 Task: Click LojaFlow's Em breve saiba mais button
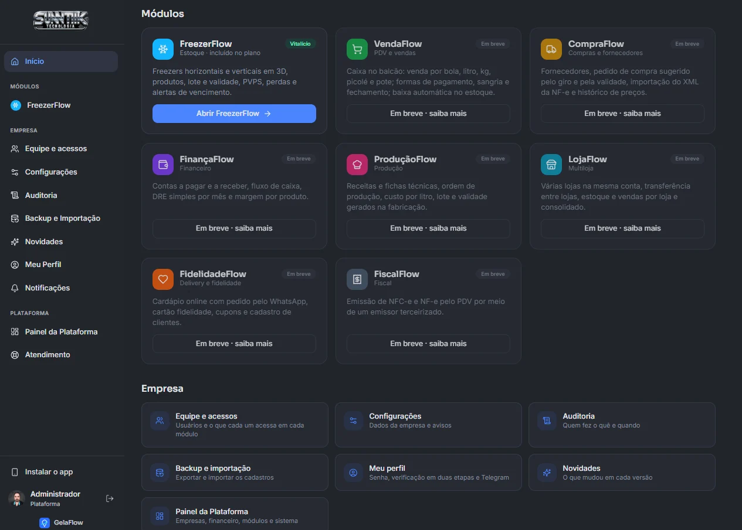[622, 228]
